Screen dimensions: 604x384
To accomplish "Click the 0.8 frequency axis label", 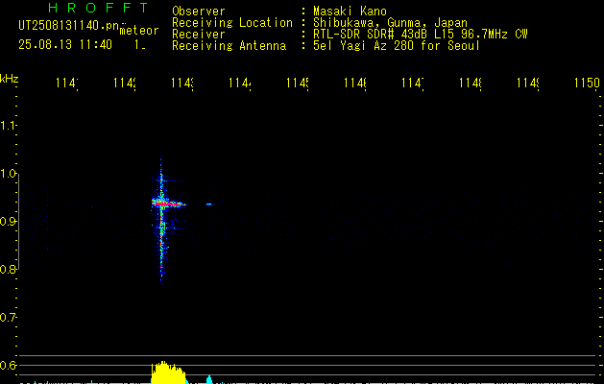I will point(8,269).
